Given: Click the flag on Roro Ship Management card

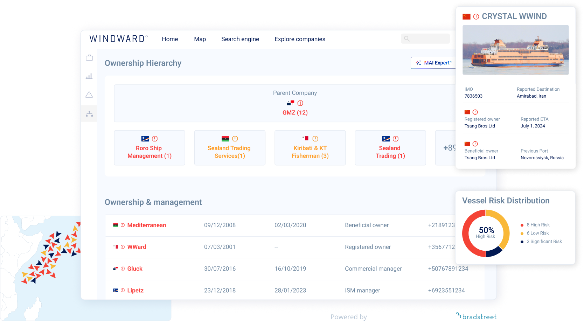Looking at the screenshot, I should coord(145,139).
